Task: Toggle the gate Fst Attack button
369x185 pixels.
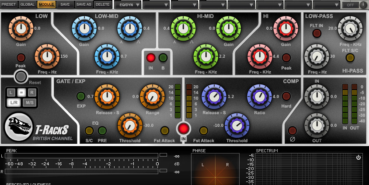Action: 165,131
